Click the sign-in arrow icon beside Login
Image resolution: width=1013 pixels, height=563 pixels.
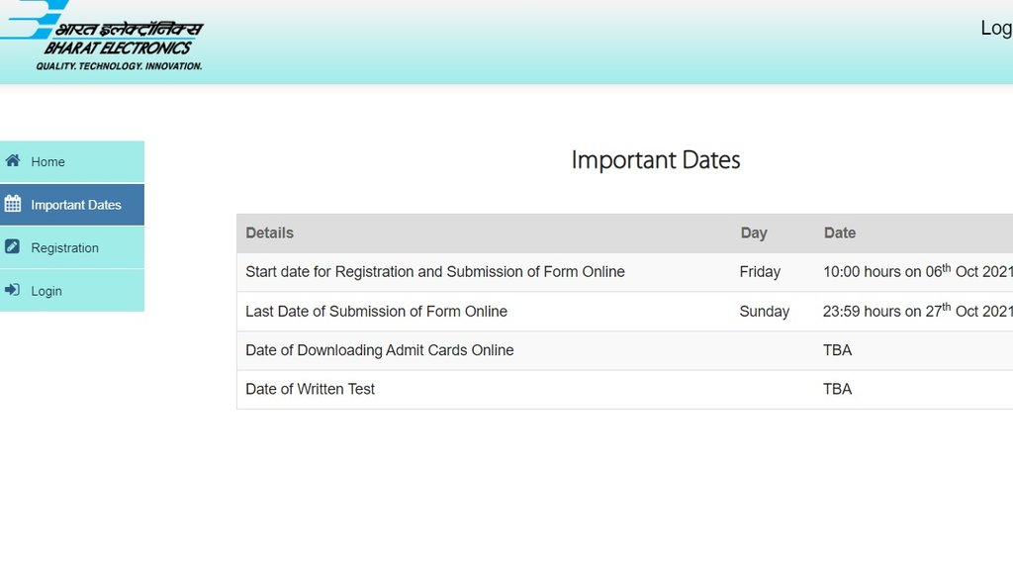click(13, 291)
